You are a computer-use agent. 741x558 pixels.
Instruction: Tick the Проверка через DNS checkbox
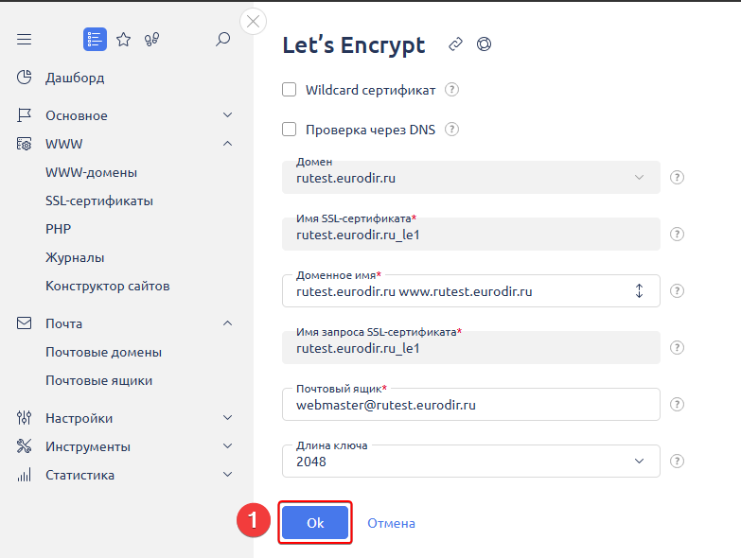pos(290,130)
